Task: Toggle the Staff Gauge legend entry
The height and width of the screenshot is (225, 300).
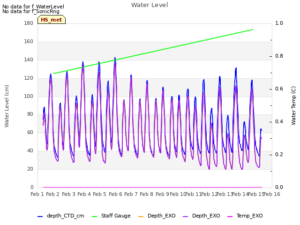Action: (x=111, y=216)
